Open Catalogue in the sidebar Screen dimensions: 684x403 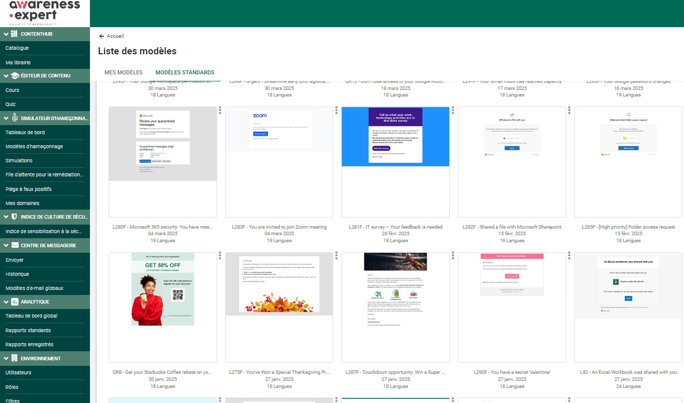(x=17, y=48)
